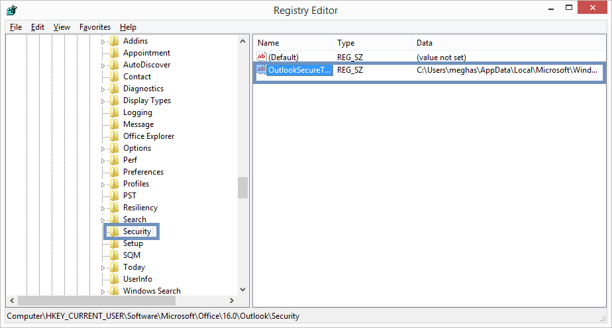Minimize the Registry Editor window
612x328 pixels.
click(551, 9)
